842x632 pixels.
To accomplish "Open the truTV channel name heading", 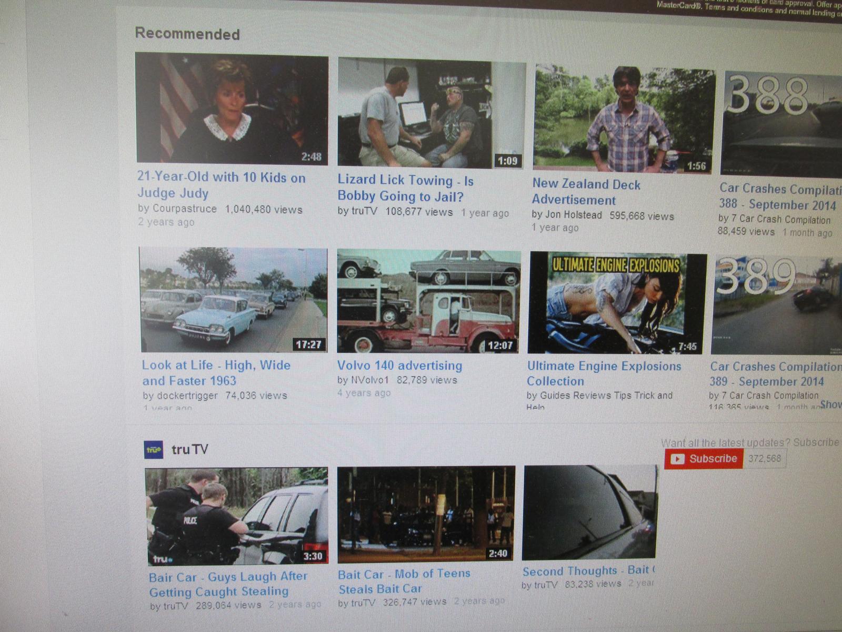I will click(x=189, y=450).
